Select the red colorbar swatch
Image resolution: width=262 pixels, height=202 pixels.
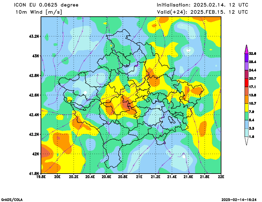tap(247, 83)
